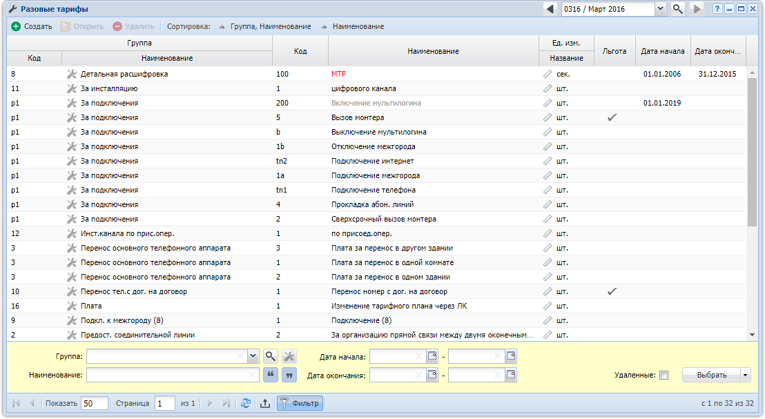
Task: Click scroll down arrow of table scrollbar
Action: 752,335
